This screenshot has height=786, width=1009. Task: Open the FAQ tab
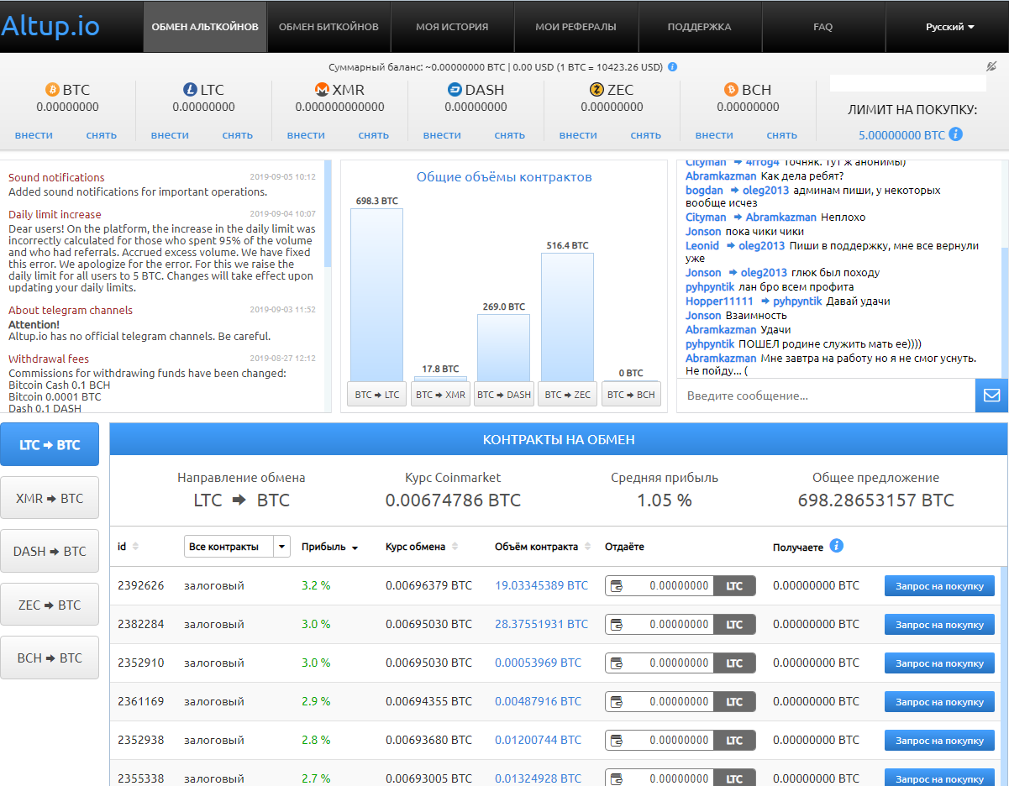(x=823, y=27)
